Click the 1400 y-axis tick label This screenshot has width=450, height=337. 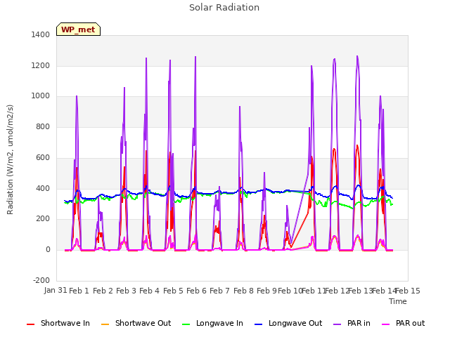click(41, 34)
